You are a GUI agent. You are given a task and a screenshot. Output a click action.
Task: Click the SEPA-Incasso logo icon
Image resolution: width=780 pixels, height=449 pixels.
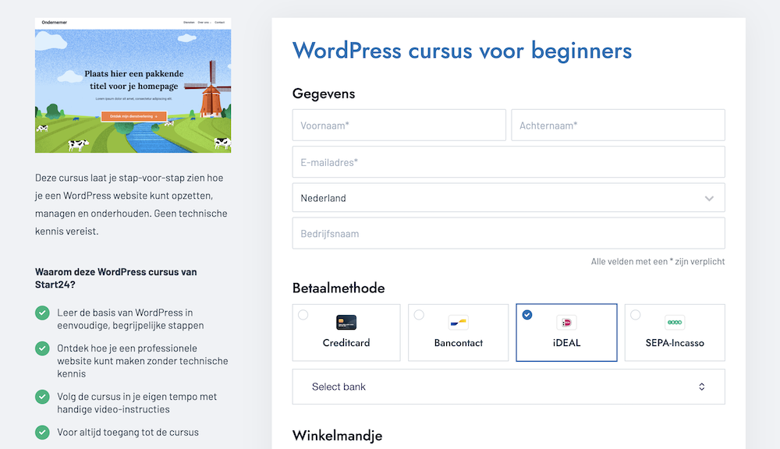point(675,323)
